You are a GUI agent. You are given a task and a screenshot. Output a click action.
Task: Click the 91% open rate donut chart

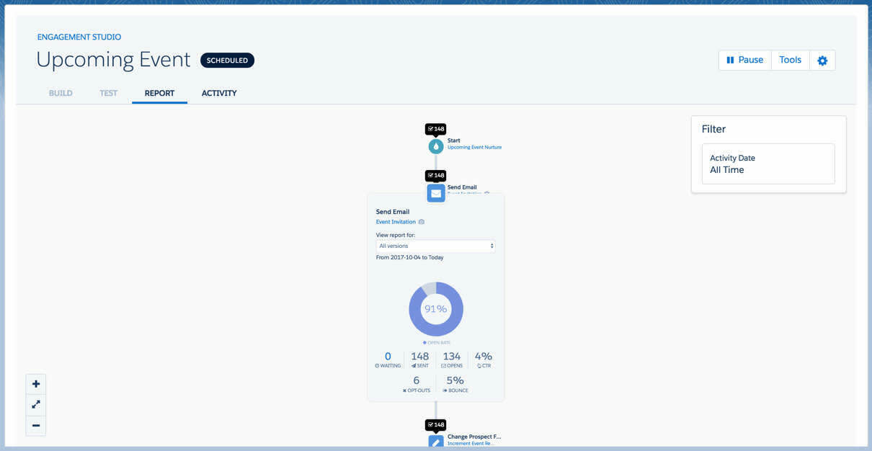[x=435, y=309]
